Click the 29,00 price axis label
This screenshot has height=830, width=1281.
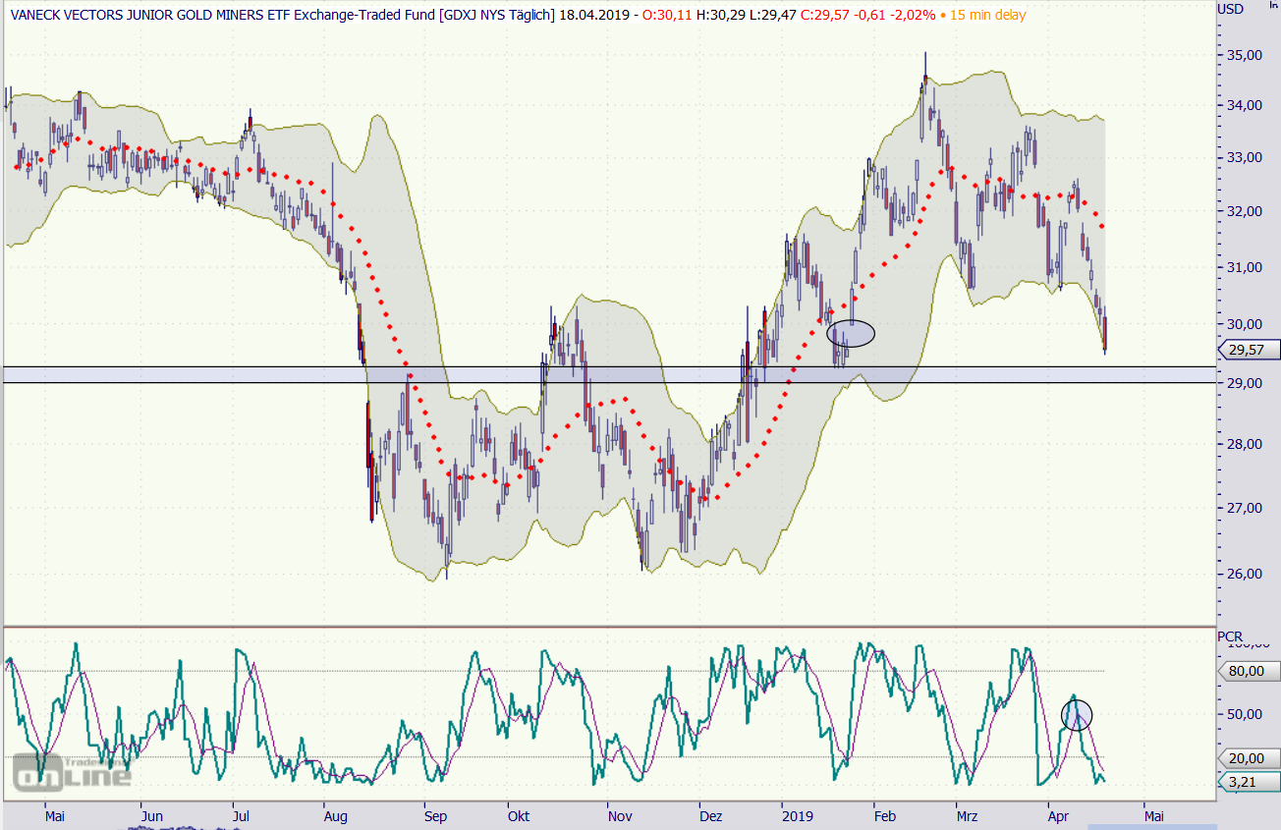coord(1243,383)
